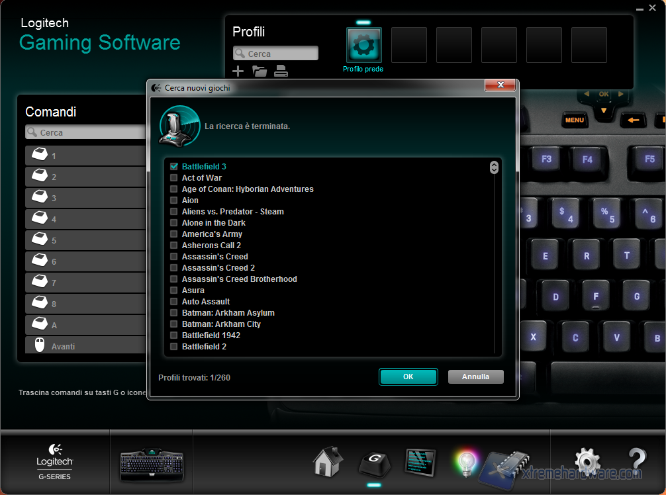The width and height of the screenshot is (666, 495).
Task: Open the backlight color lightbulb icon
Action: [465, 463]
